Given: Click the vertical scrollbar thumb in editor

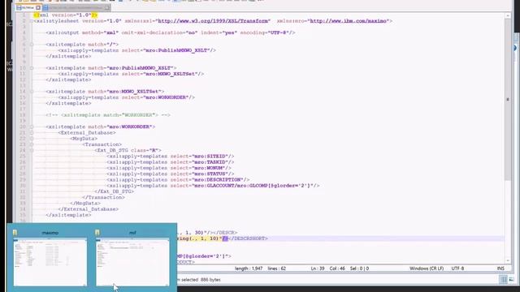Looking at the screenshot, I should click(508, 99).
